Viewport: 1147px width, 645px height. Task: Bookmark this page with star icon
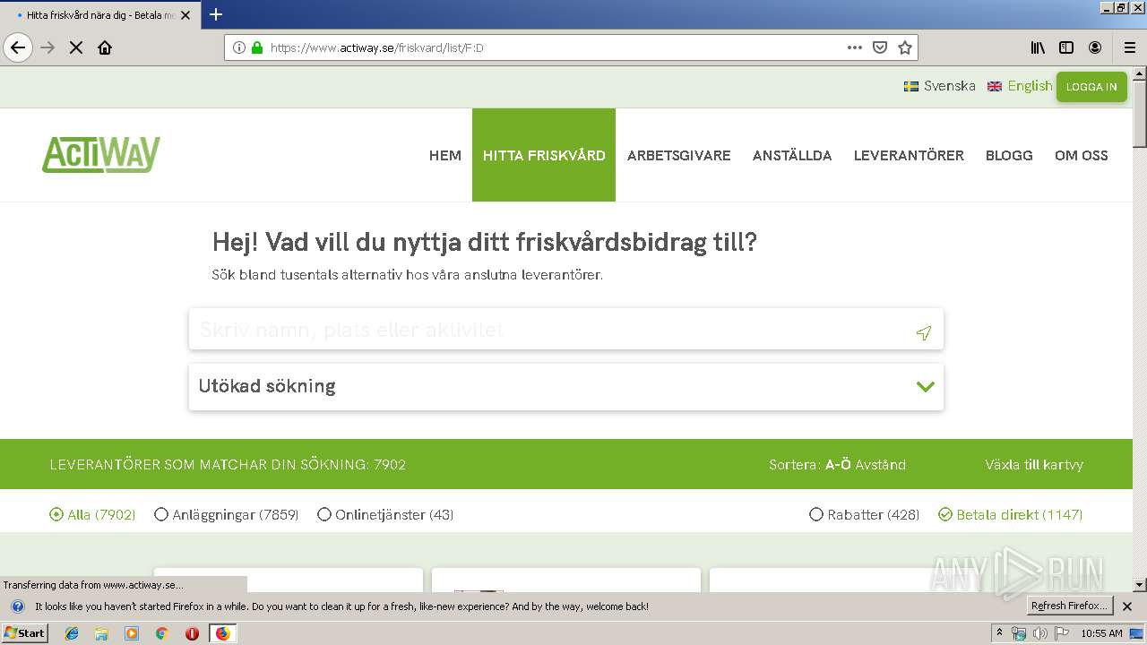pos(905,47)
